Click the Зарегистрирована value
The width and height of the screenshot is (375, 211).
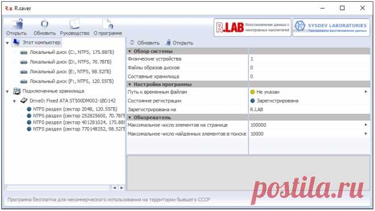[x=277, y=101]
